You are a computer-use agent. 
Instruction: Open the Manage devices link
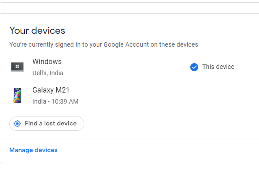tap(33, 150)
